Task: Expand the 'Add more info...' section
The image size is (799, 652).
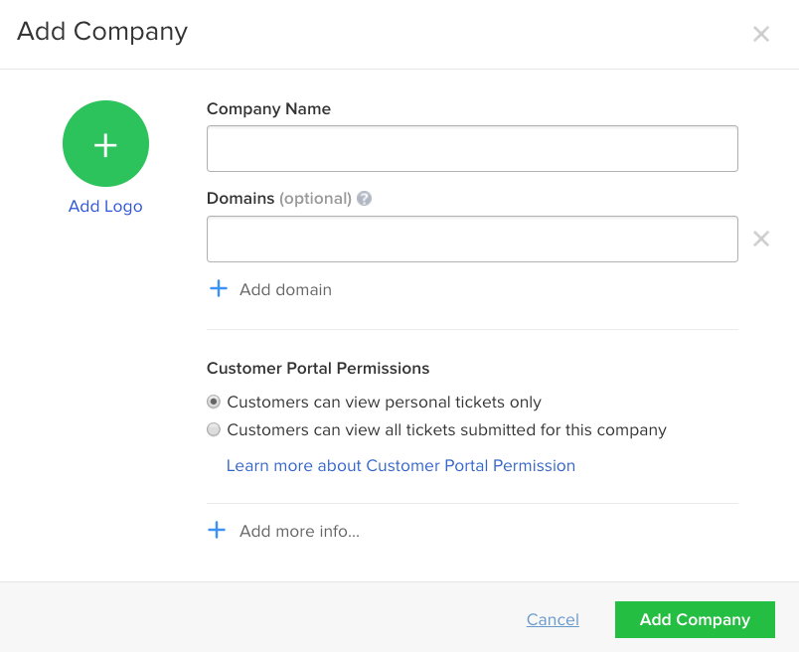Action: click(x=300, y=531)
